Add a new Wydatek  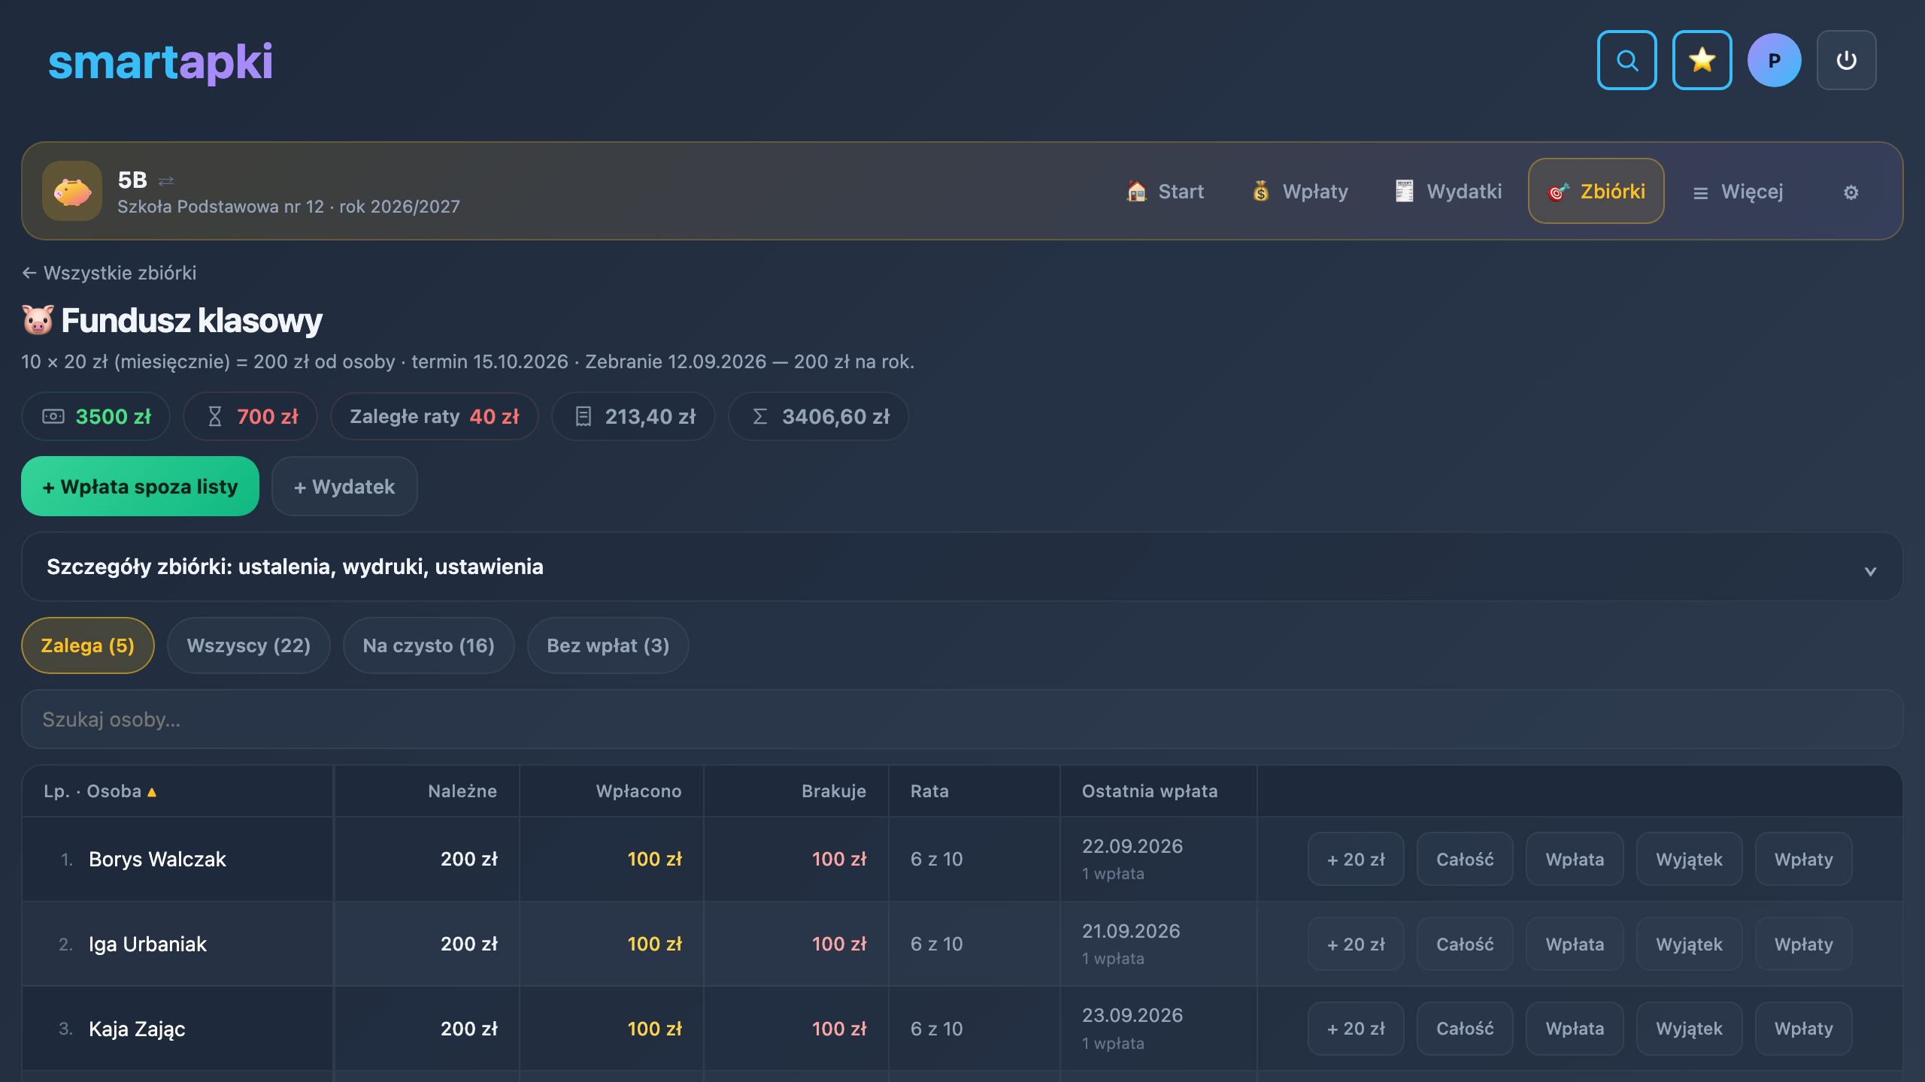[344, 486]
